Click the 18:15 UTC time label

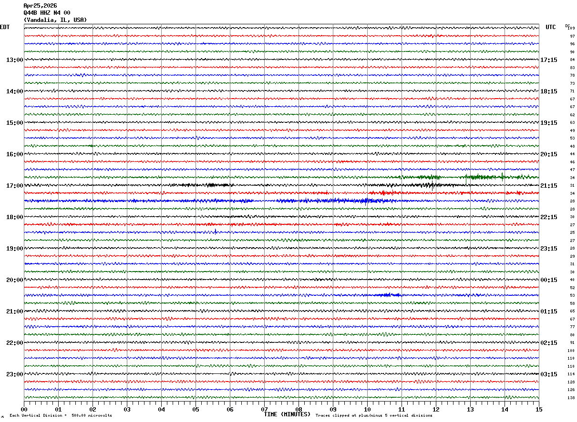click(549, 91)
